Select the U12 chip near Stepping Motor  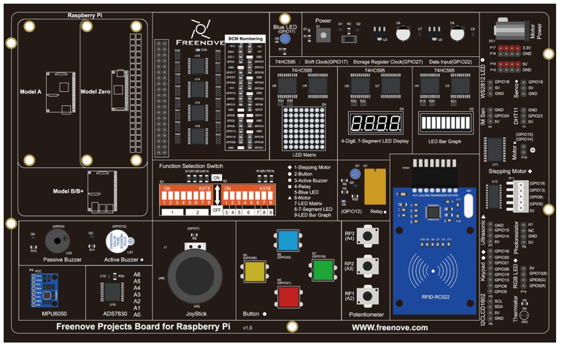tap(494, 196)
